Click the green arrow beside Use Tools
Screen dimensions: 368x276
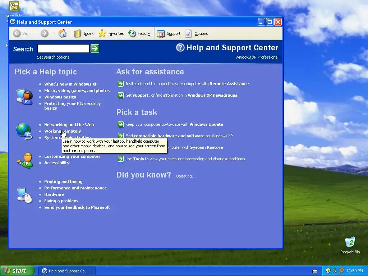pyautogui.click(x=121, y=159)
